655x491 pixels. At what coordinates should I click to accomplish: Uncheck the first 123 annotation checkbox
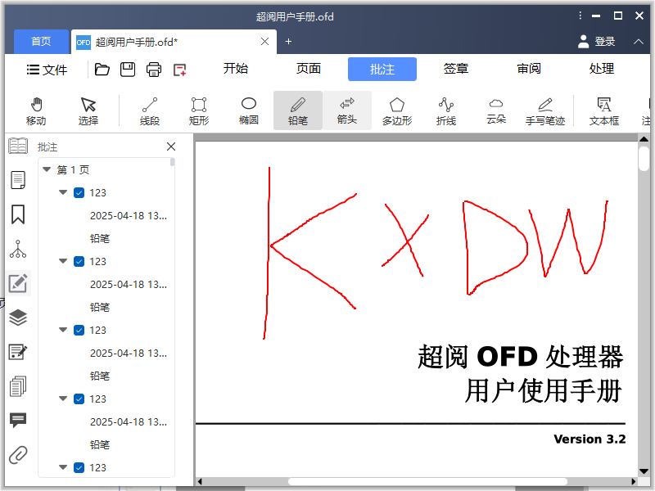click(79, 193)
